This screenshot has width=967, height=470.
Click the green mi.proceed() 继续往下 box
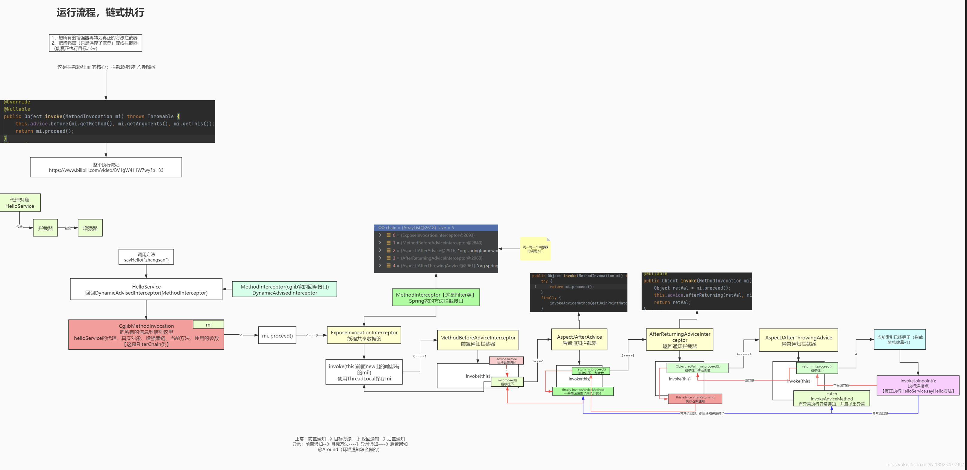(507, 382)
